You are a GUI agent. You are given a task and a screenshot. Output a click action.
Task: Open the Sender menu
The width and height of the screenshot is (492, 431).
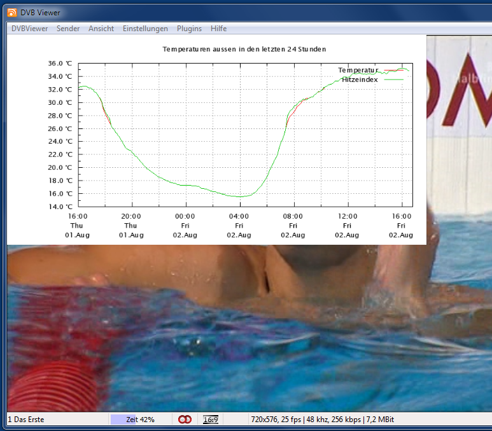(x=68, y=29)
